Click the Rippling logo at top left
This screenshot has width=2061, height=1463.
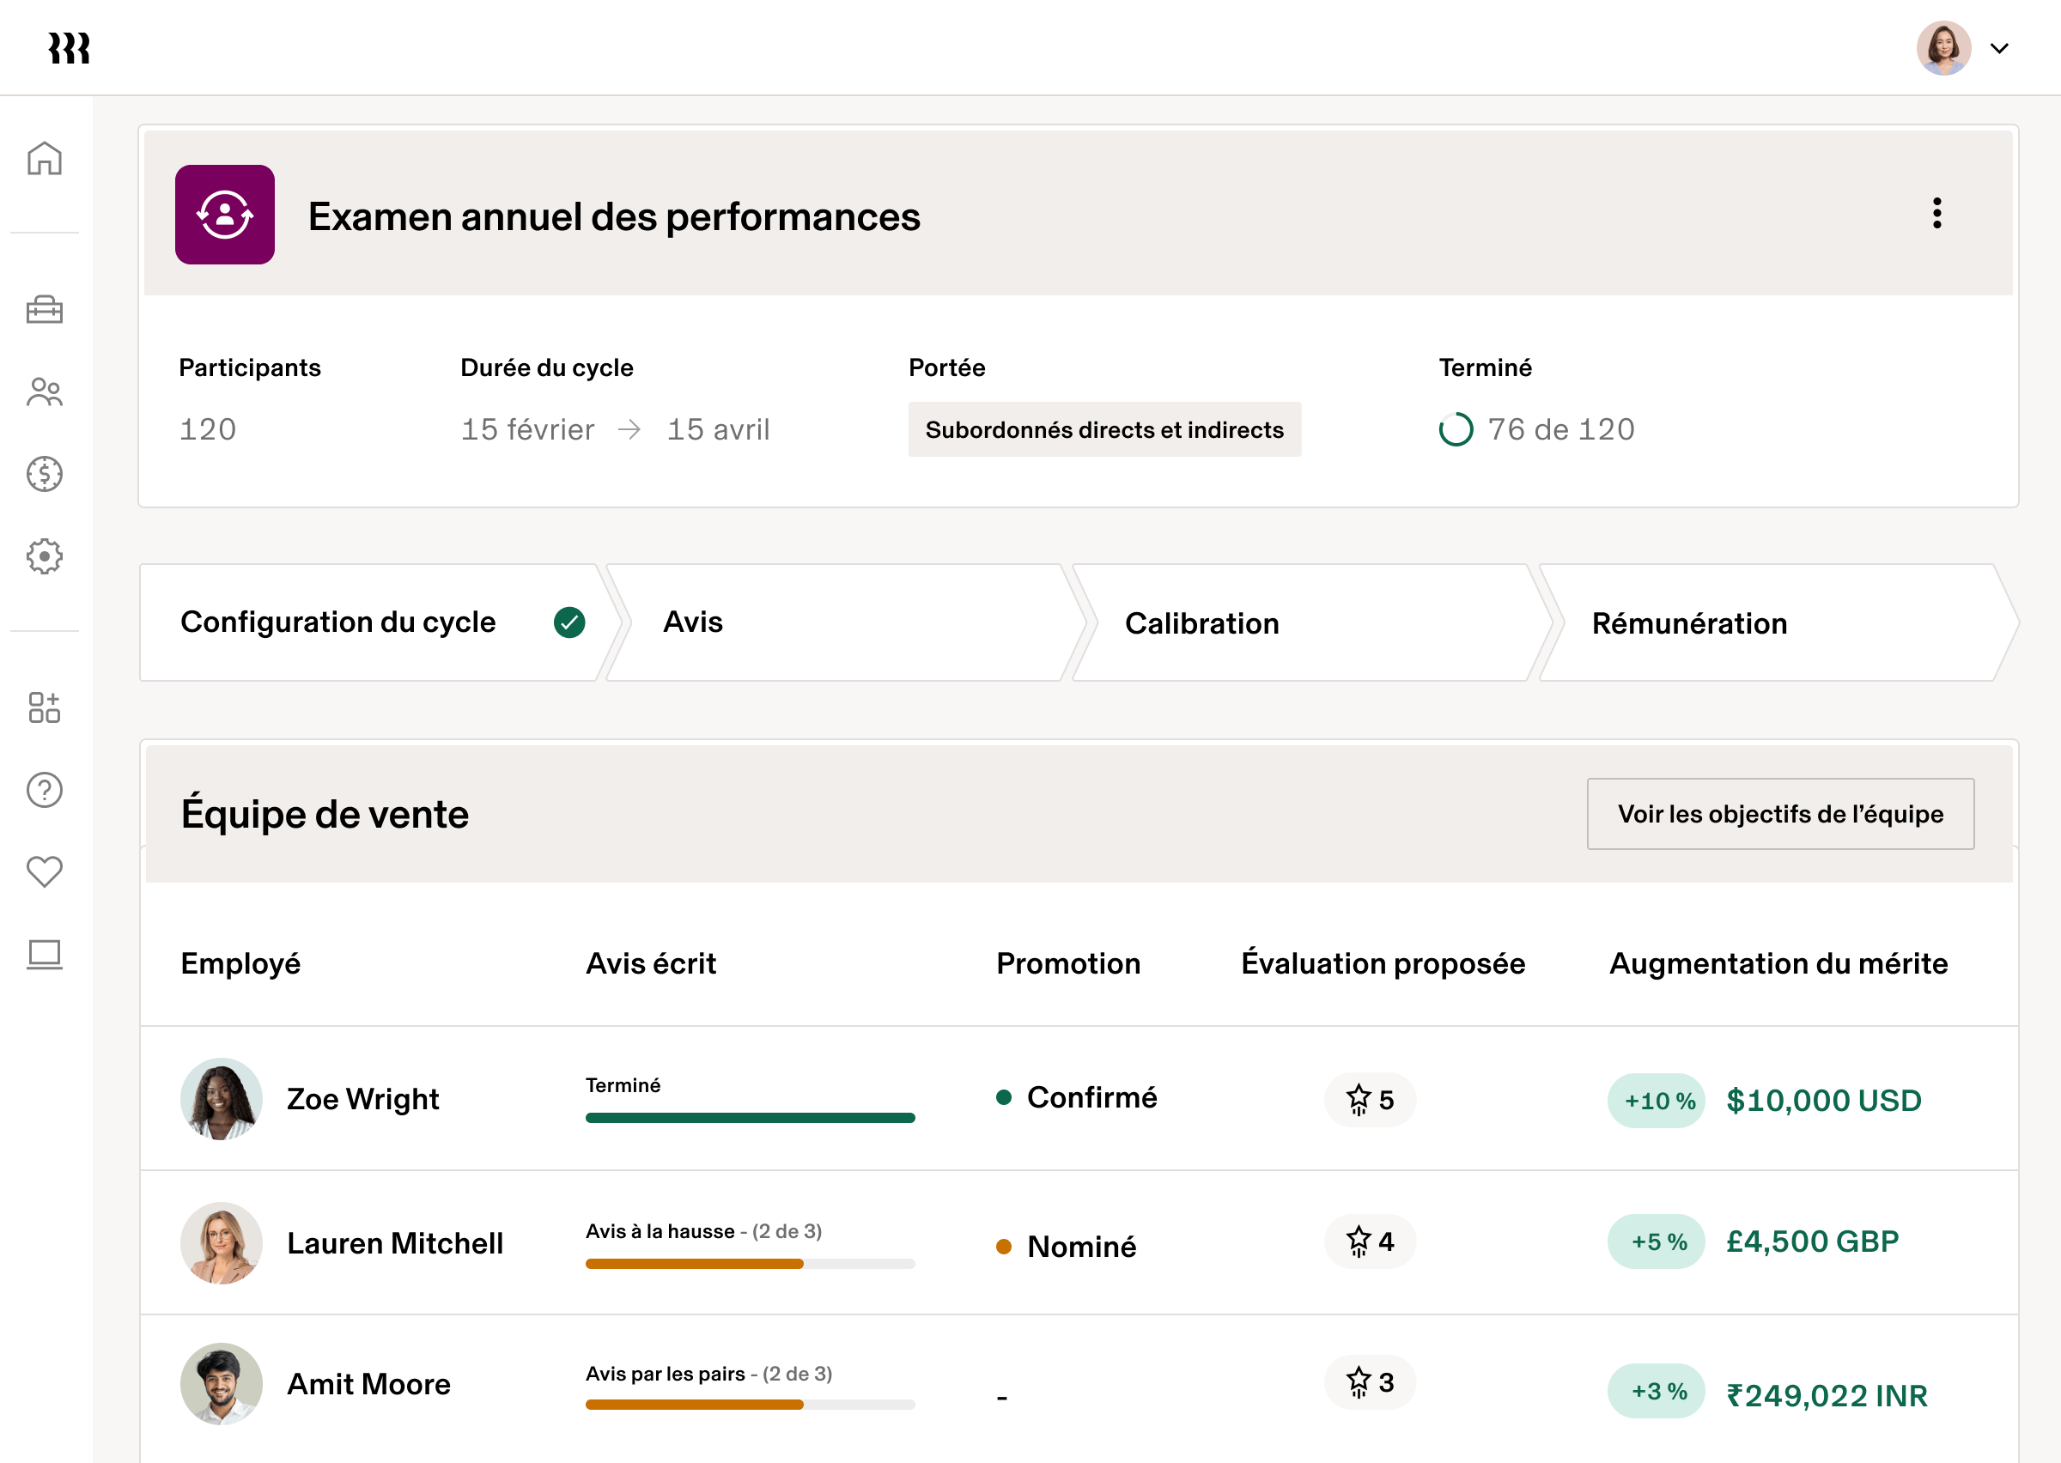[x=70, y=48]
